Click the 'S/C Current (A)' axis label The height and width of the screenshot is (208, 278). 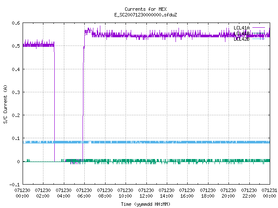point(6,104)
